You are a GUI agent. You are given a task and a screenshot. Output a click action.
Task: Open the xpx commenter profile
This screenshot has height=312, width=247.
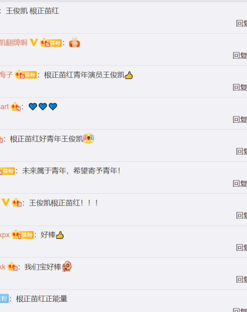coord(5,235)
